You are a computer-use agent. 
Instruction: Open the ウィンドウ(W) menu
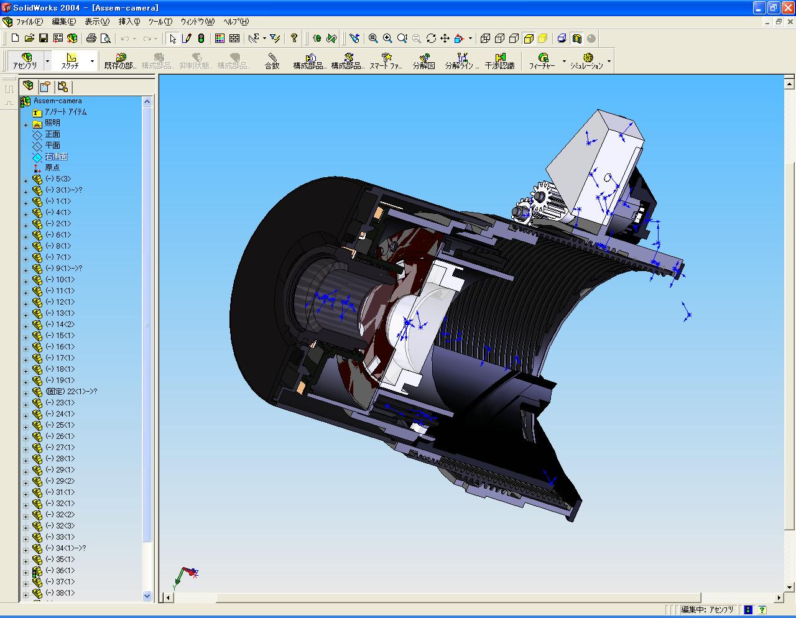point(197,22)
